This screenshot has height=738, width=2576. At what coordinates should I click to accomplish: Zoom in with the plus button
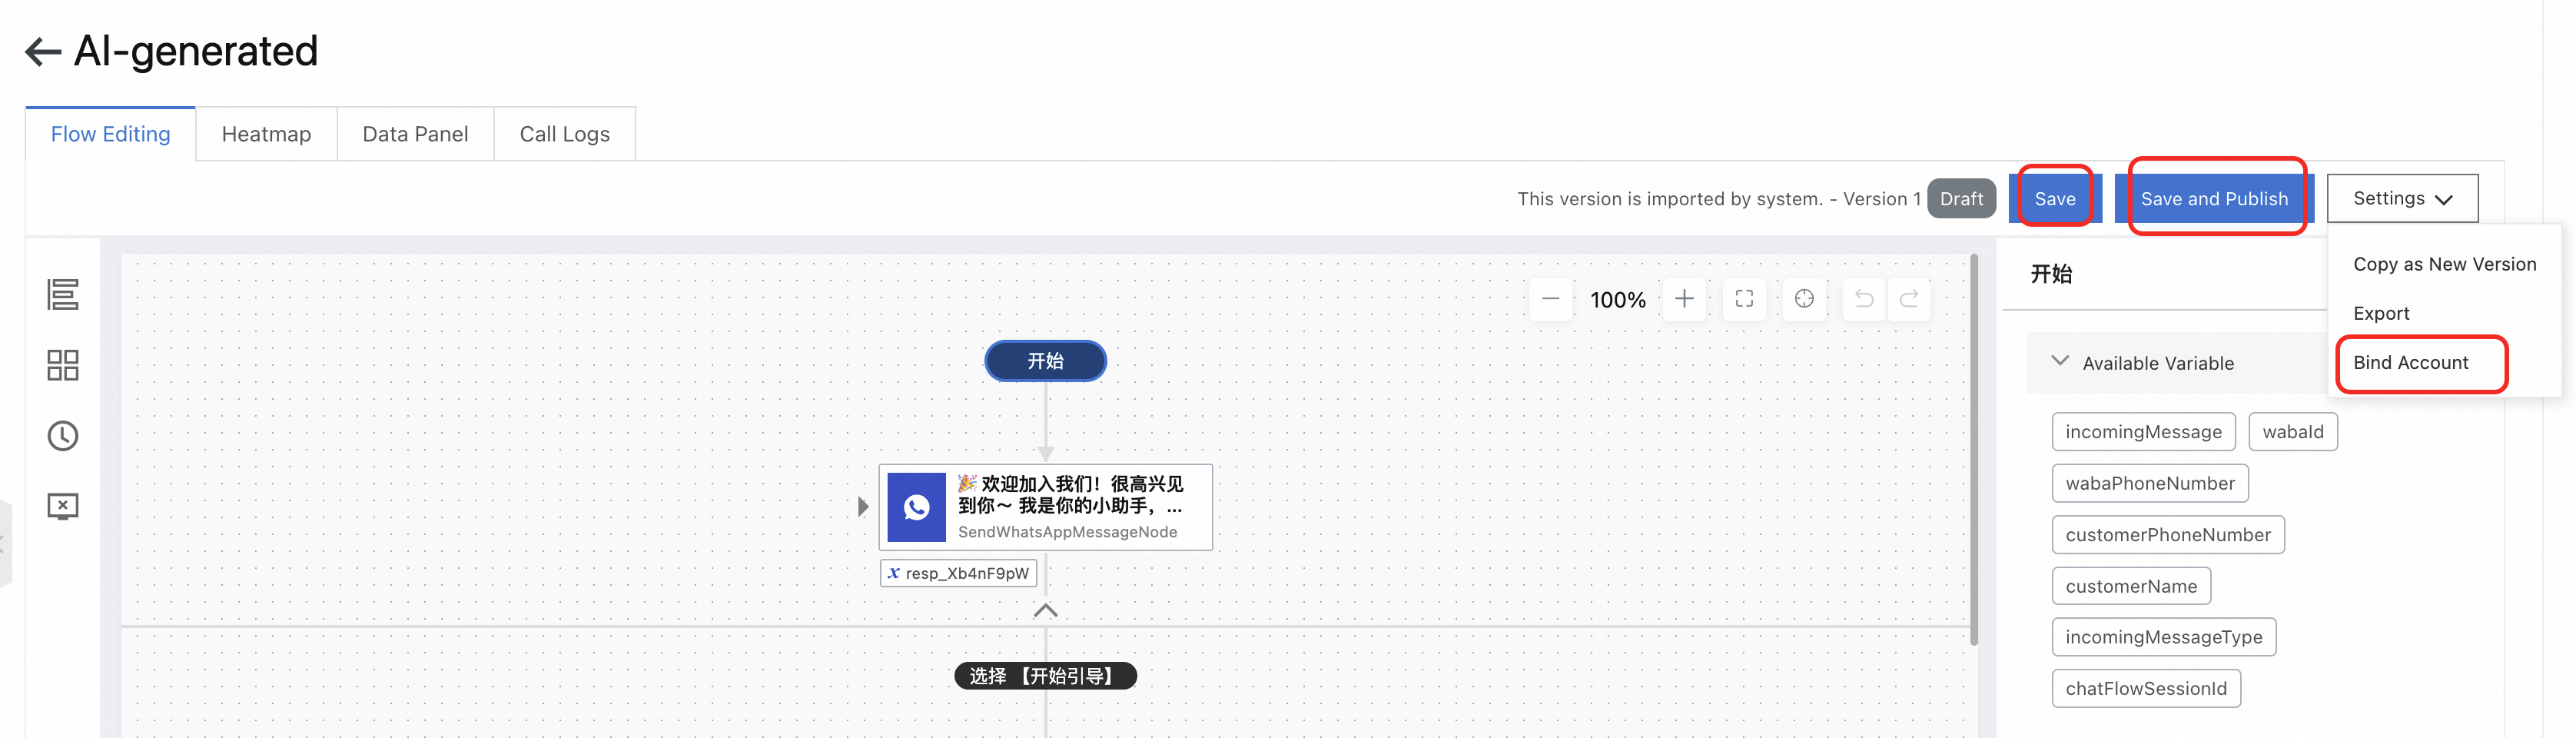coord(1684,299)
